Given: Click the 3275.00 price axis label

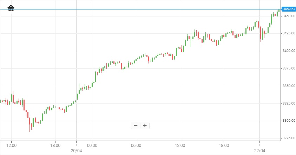Looking at the screenshot, I should [x=289, y=138].
